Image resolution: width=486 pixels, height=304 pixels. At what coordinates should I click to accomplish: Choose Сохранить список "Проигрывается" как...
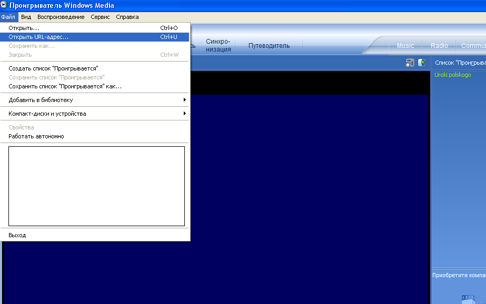coord(95,86)
